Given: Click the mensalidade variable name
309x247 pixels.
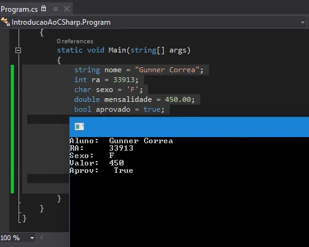Looking at the screenshot, I should click(128, 99).
